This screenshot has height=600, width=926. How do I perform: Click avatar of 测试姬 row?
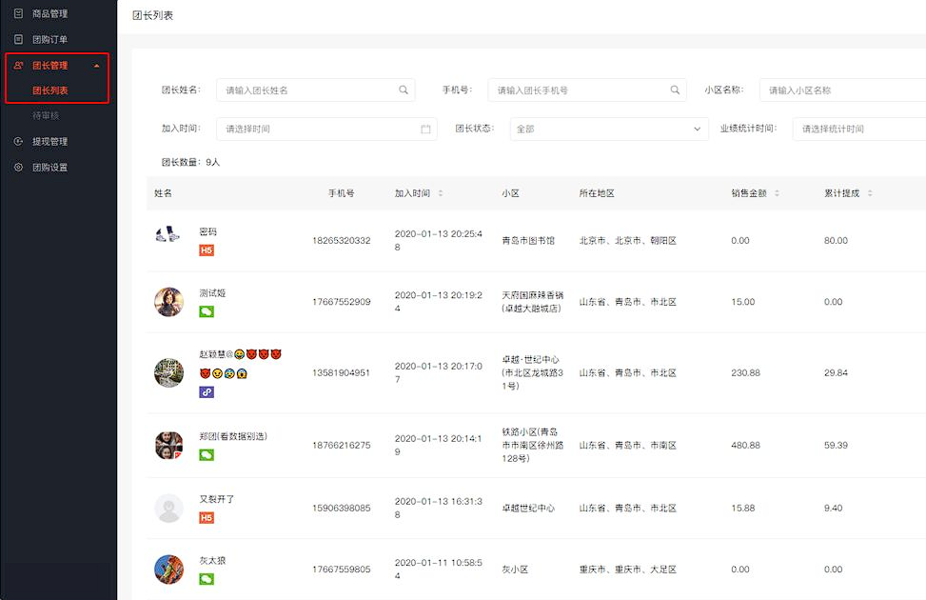pos(168,302)
